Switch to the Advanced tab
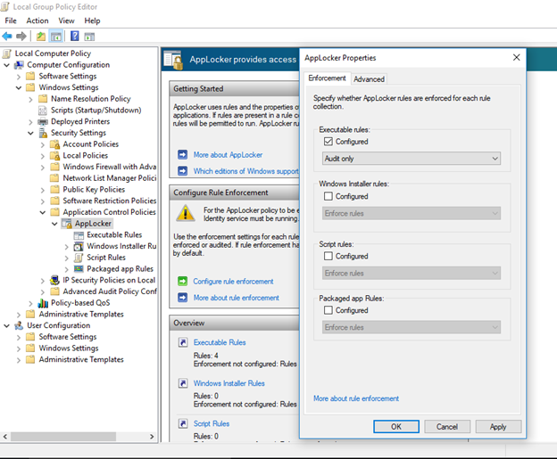The width and height of the screenshot is (557, 459). (x=369, y=79)
